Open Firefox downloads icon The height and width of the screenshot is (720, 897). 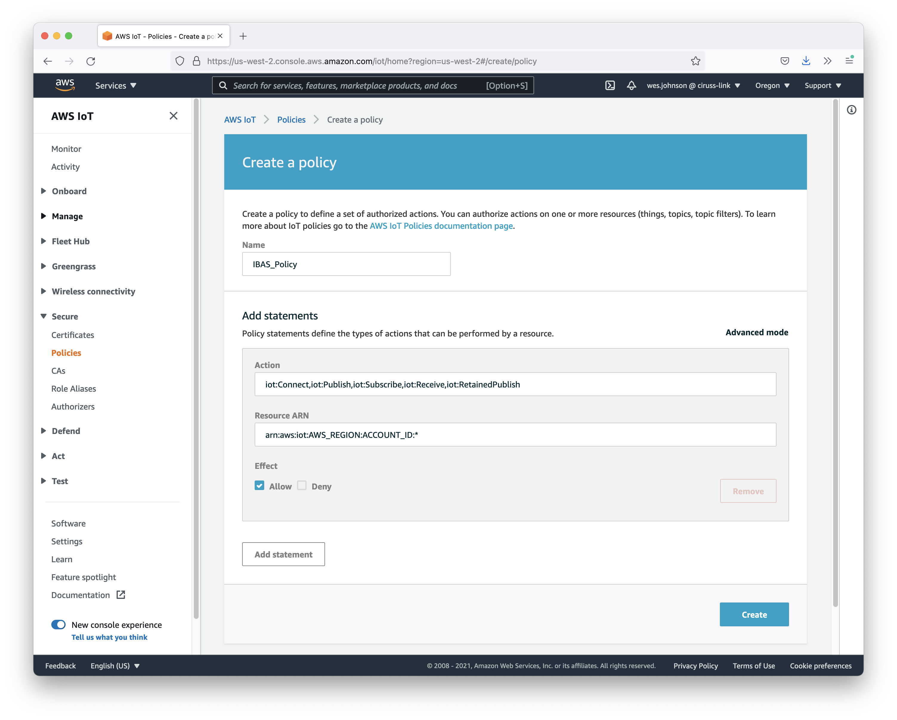806,61
